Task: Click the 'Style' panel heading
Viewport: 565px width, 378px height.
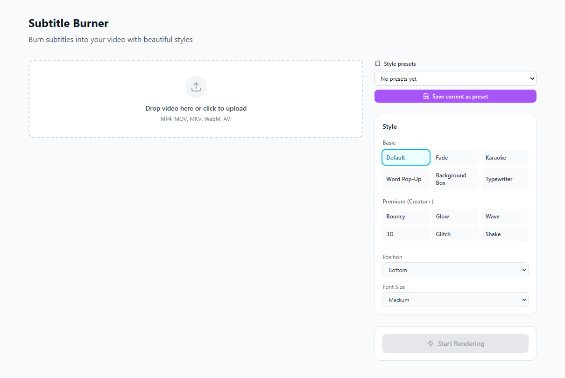Action: (389, 126)
